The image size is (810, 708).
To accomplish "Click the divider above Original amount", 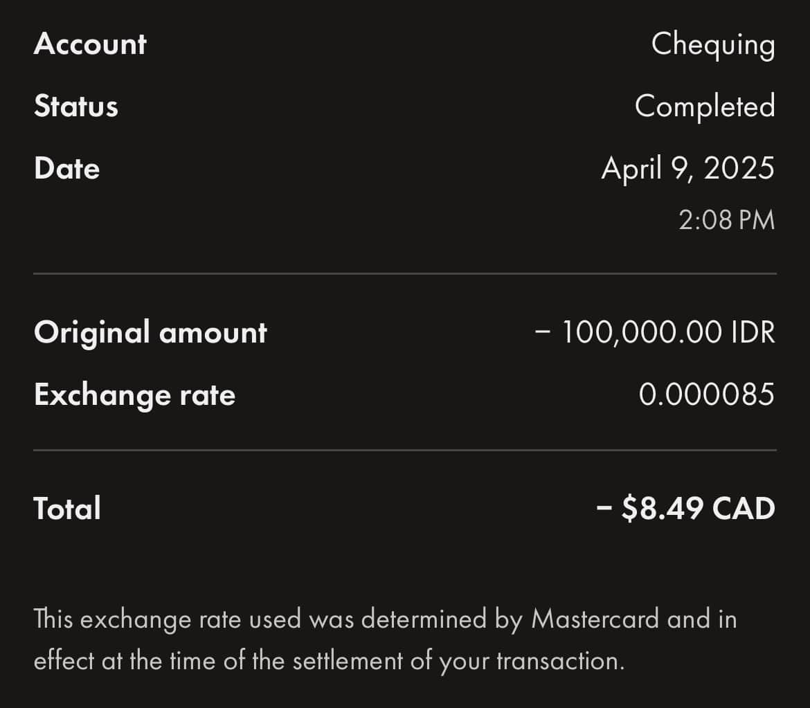I will point(405,274).
